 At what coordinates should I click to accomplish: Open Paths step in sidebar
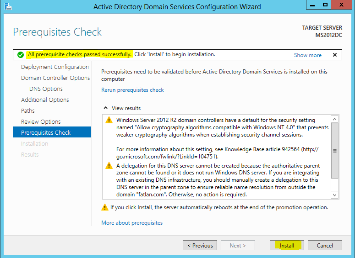pos(28,111)
